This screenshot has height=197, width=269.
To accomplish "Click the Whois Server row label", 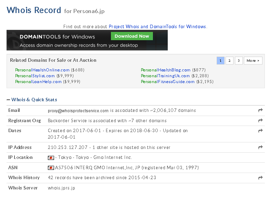I will click(x=23, y=188).
